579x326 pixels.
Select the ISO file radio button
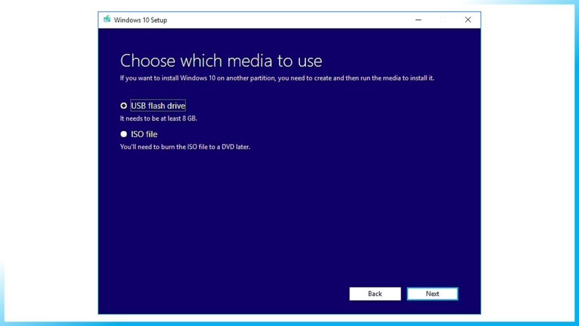coord(123,134)
